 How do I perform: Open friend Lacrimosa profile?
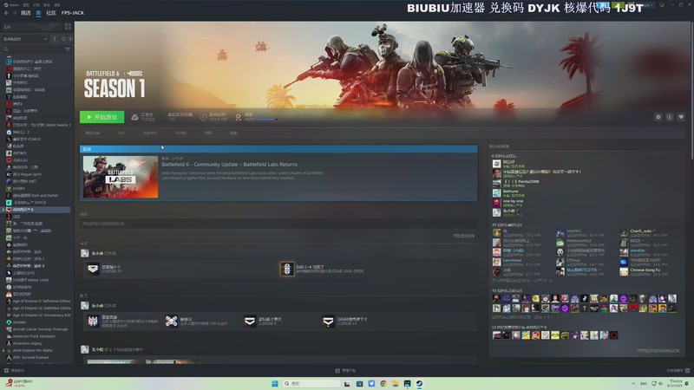(x=512, y=261)
